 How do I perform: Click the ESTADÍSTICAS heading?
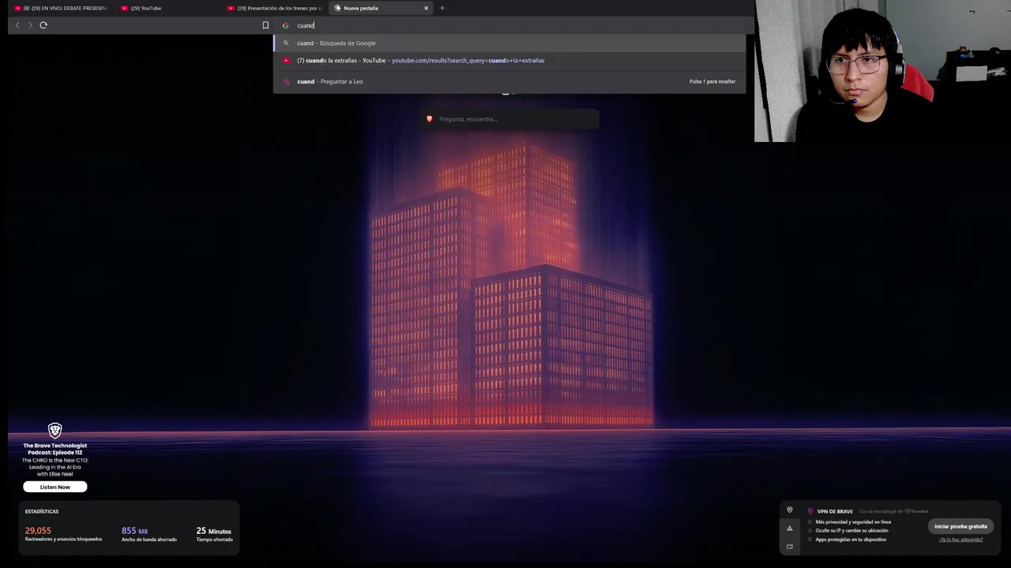point(42,511)
